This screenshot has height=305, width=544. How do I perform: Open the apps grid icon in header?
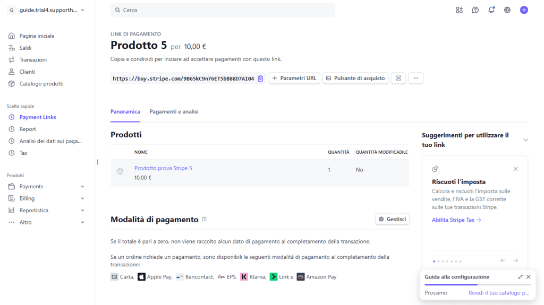459,10
